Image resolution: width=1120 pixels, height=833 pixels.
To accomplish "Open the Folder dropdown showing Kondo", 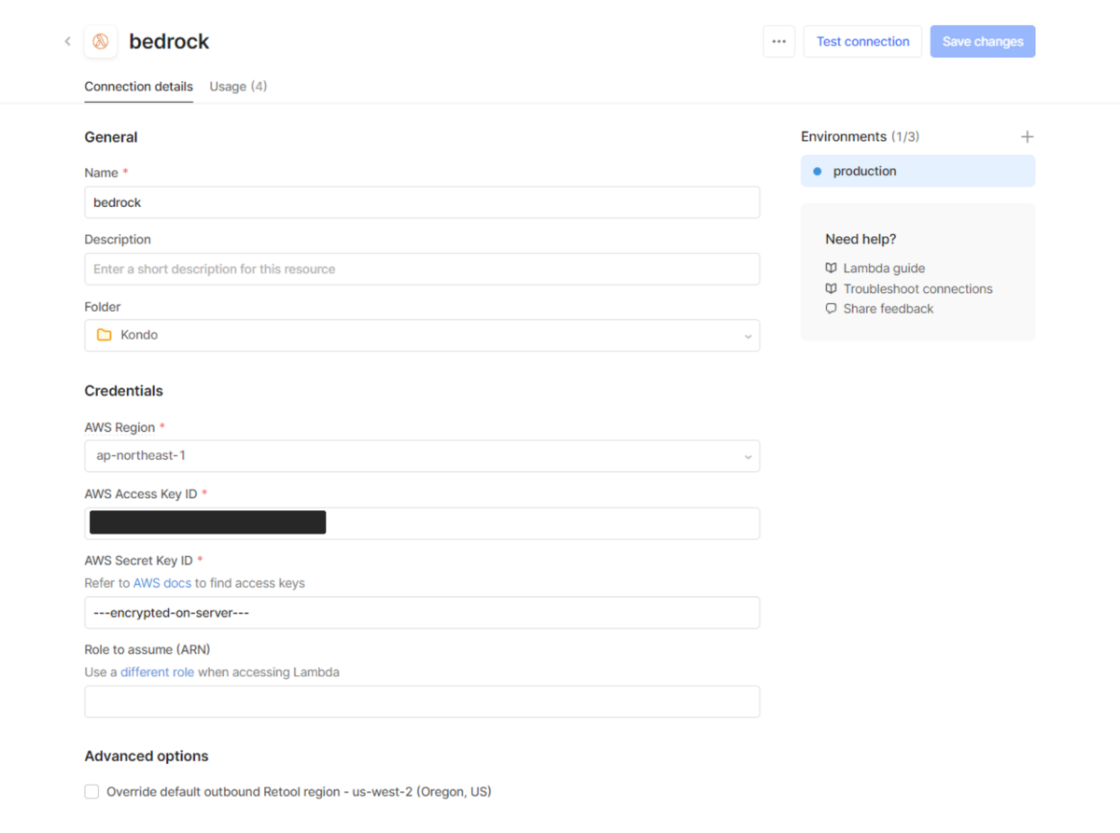I will pos(422,336).
